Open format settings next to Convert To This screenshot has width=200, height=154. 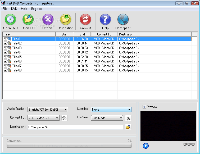[x=64, y=118]
